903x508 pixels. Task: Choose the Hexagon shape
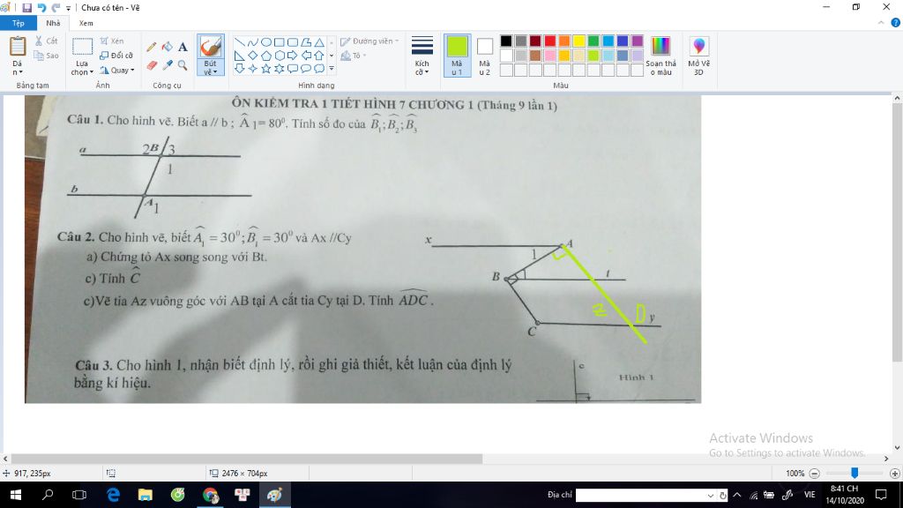280,56
